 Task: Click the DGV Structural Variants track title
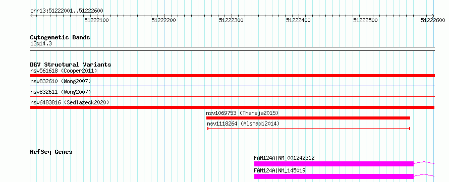(x=71, y=65)
